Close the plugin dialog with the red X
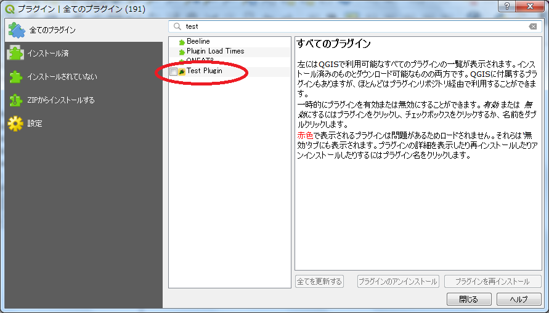 pos(531,7)
